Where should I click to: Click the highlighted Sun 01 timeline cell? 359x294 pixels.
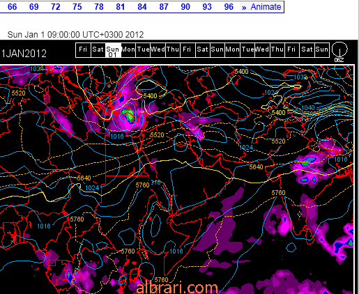coord(113,50)
